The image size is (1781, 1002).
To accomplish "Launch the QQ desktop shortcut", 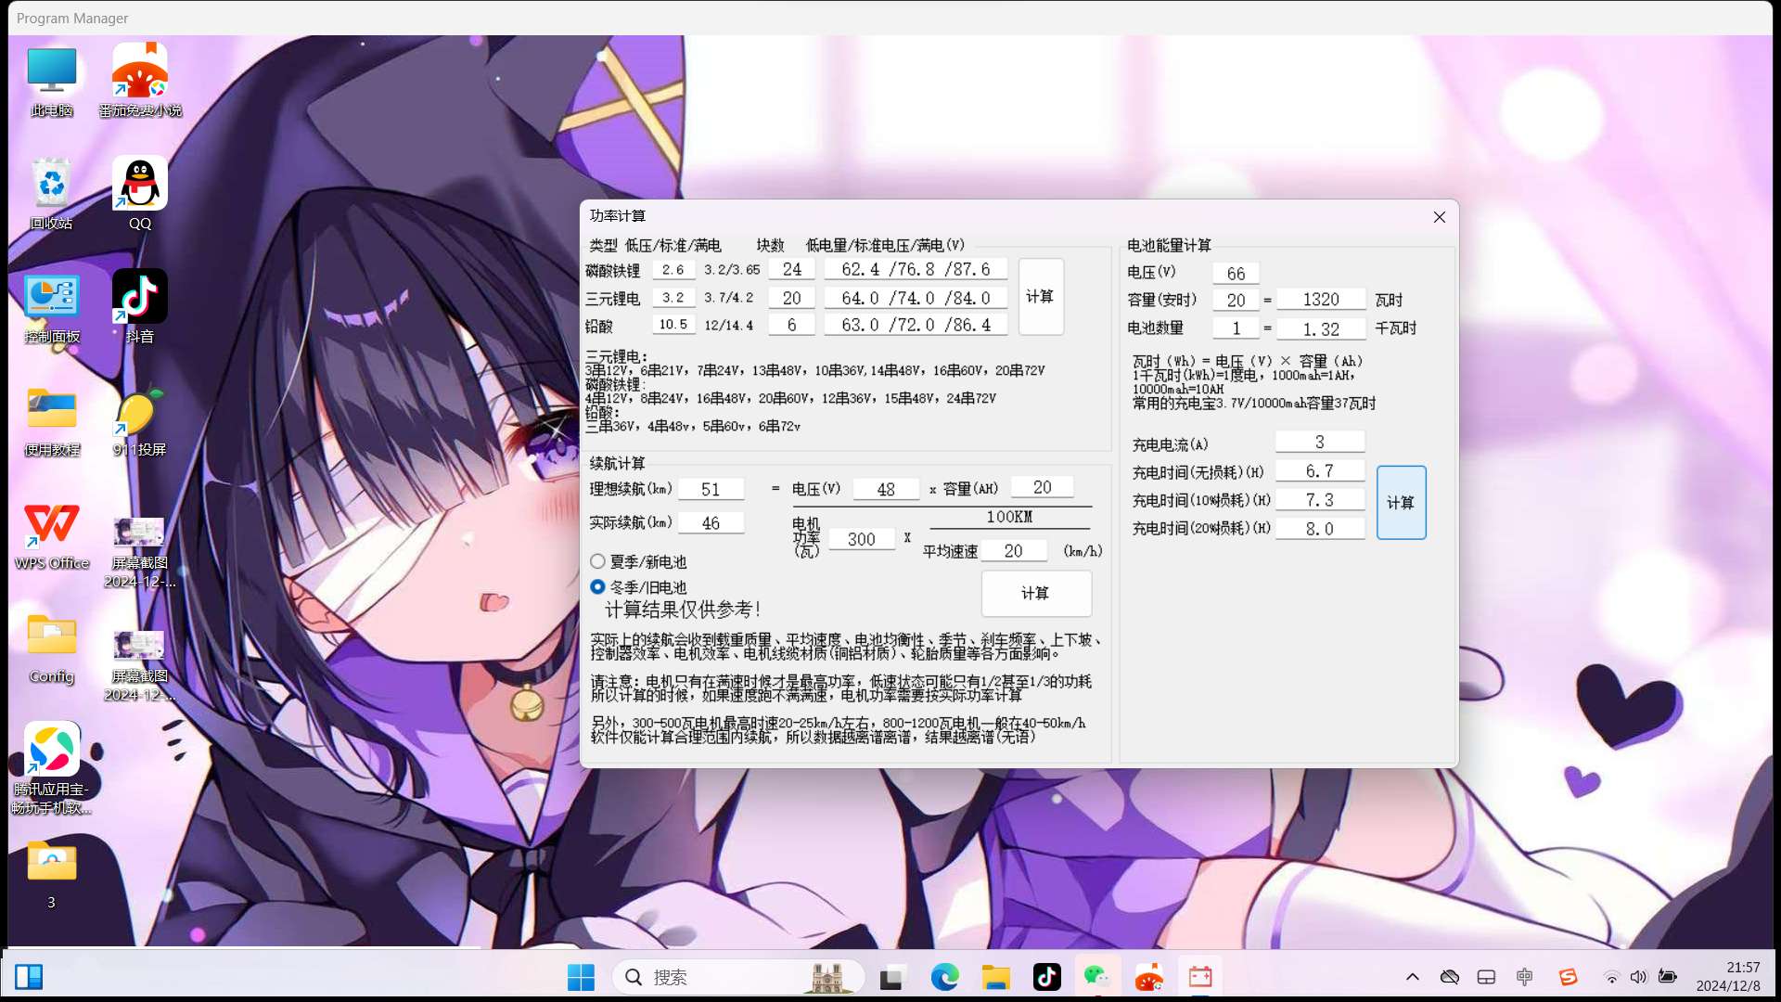I will pos(140,194).
